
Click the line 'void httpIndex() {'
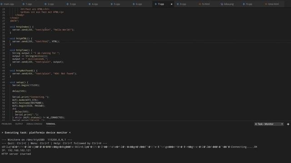(x=21, y=27)
